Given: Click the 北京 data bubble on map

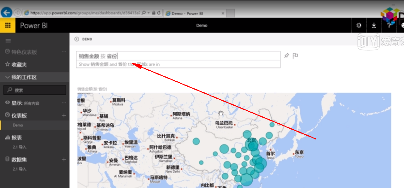Looking at the screenshot, I should click(x=252, y=145).
